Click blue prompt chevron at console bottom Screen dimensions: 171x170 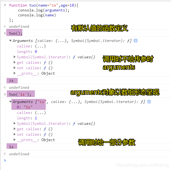pyautogui.click(x=5, y=160)
